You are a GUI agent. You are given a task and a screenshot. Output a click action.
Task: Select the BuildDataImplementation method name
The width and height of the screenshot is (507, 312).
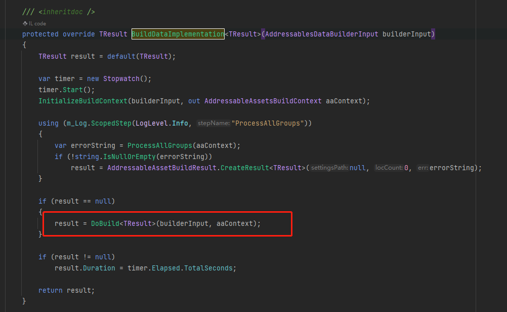tap(178, 34)
